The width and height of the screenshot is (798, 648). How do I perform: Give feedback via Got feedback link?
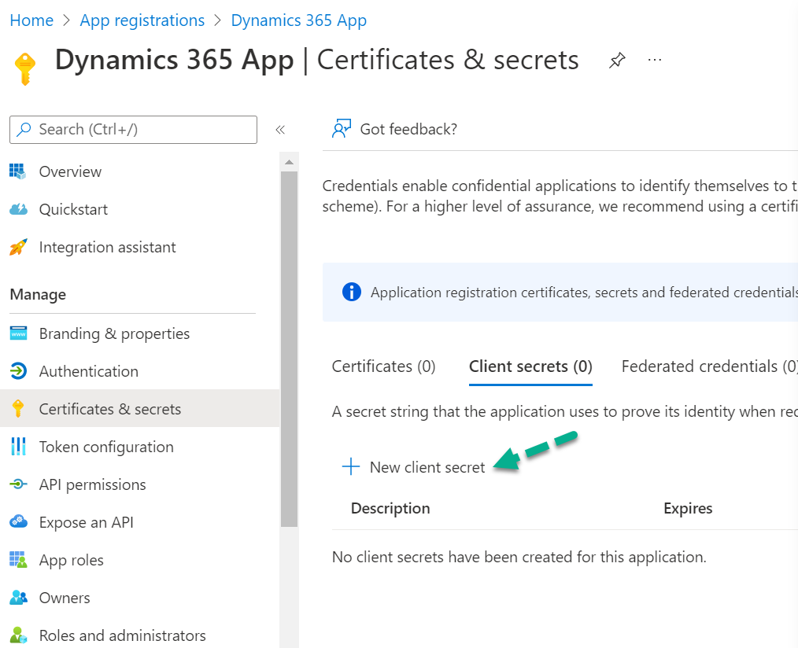395,128
